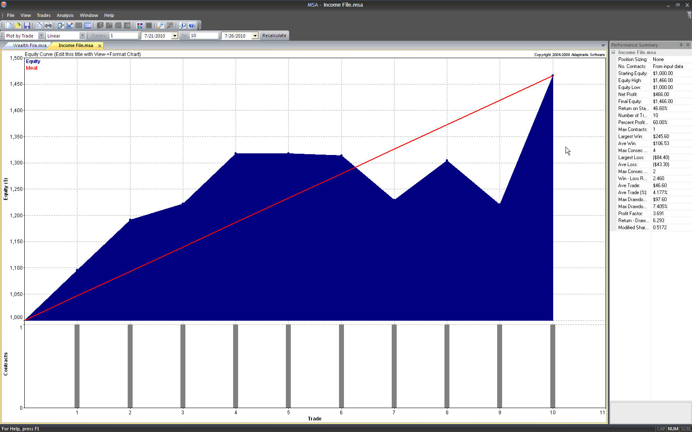
Task: Click the ending trade number field
Action: pos(204,36)
